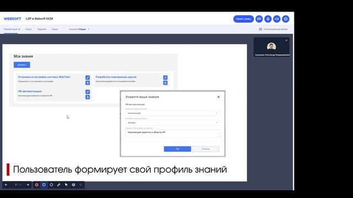Click the presenter's avatar thumbnail
Screen dimensions: 353x198
click(x=271, y=46)
